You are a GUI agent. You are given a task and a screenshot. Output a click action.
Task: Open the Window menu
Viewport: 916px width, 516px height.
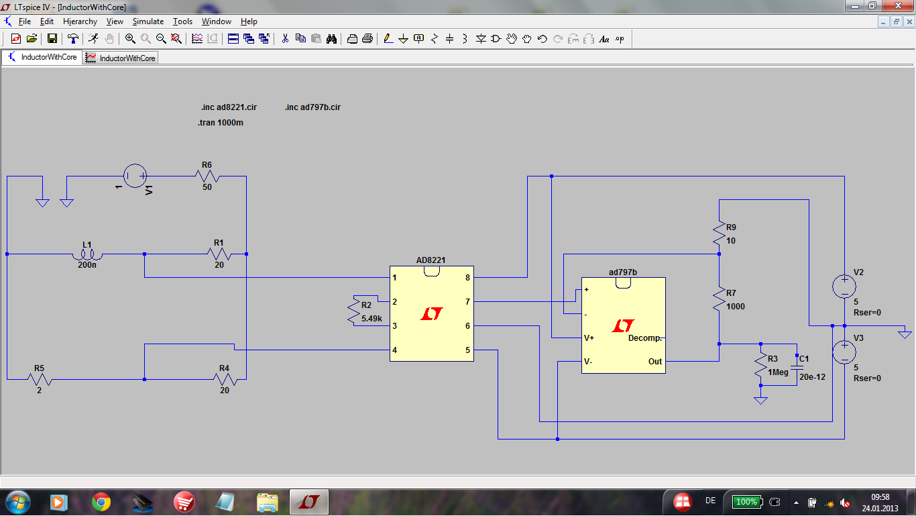pos(217,21)
